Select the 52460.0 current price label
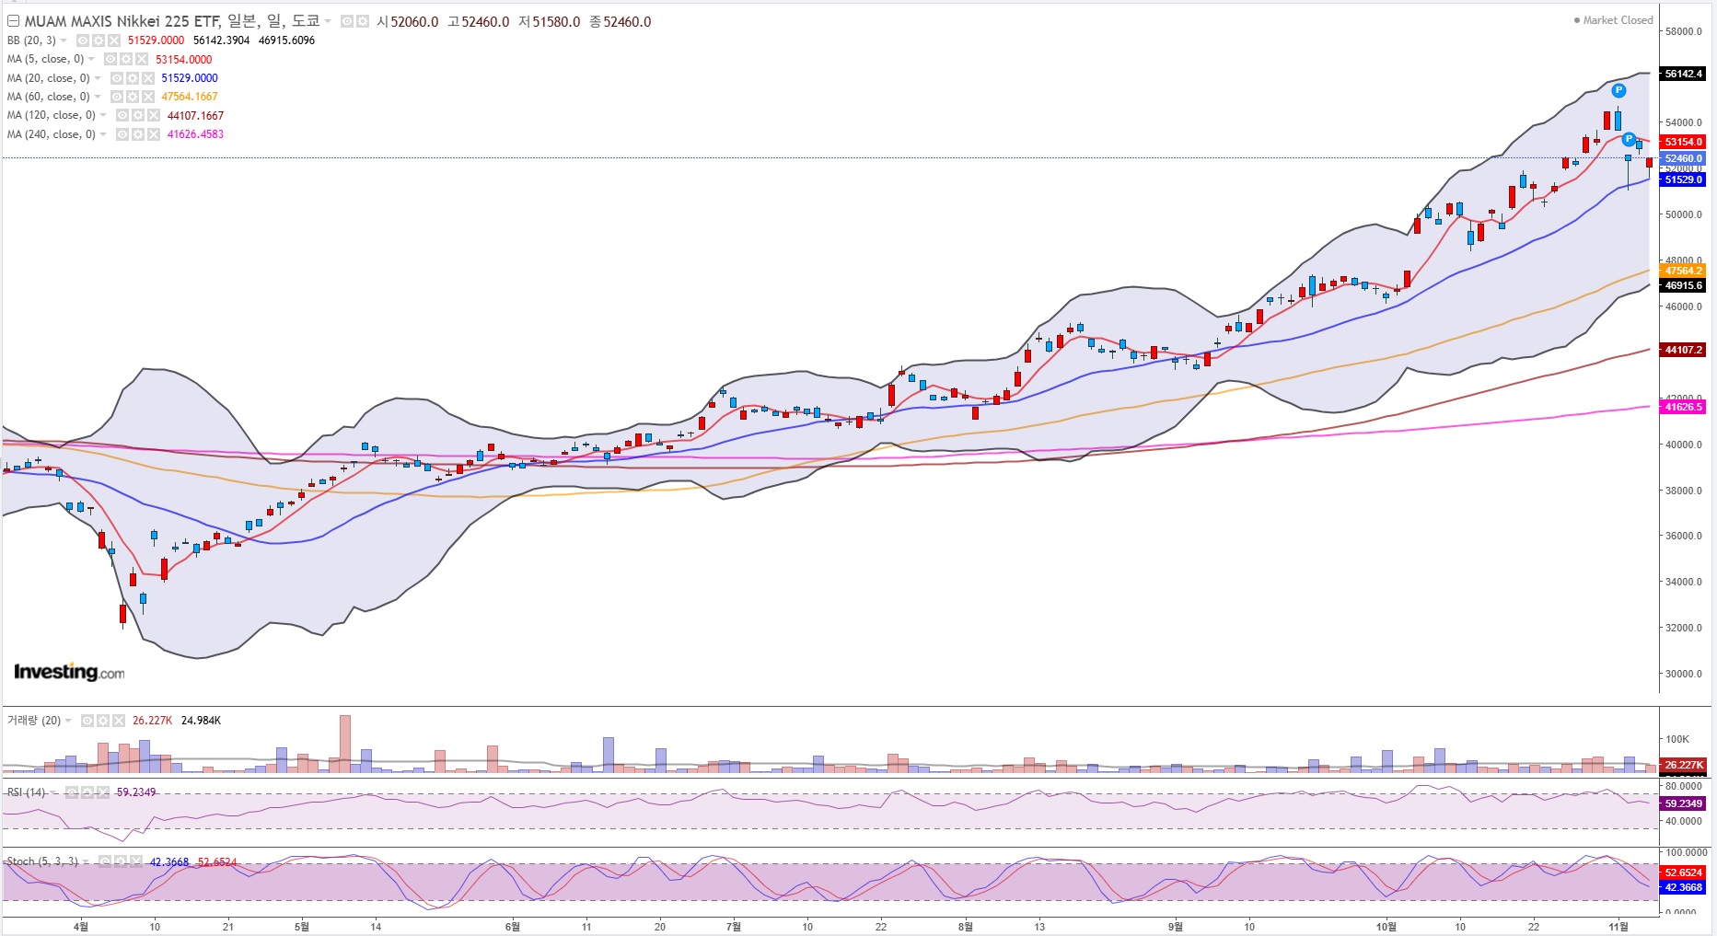The image size is (1717, 936). (1683, 158)
